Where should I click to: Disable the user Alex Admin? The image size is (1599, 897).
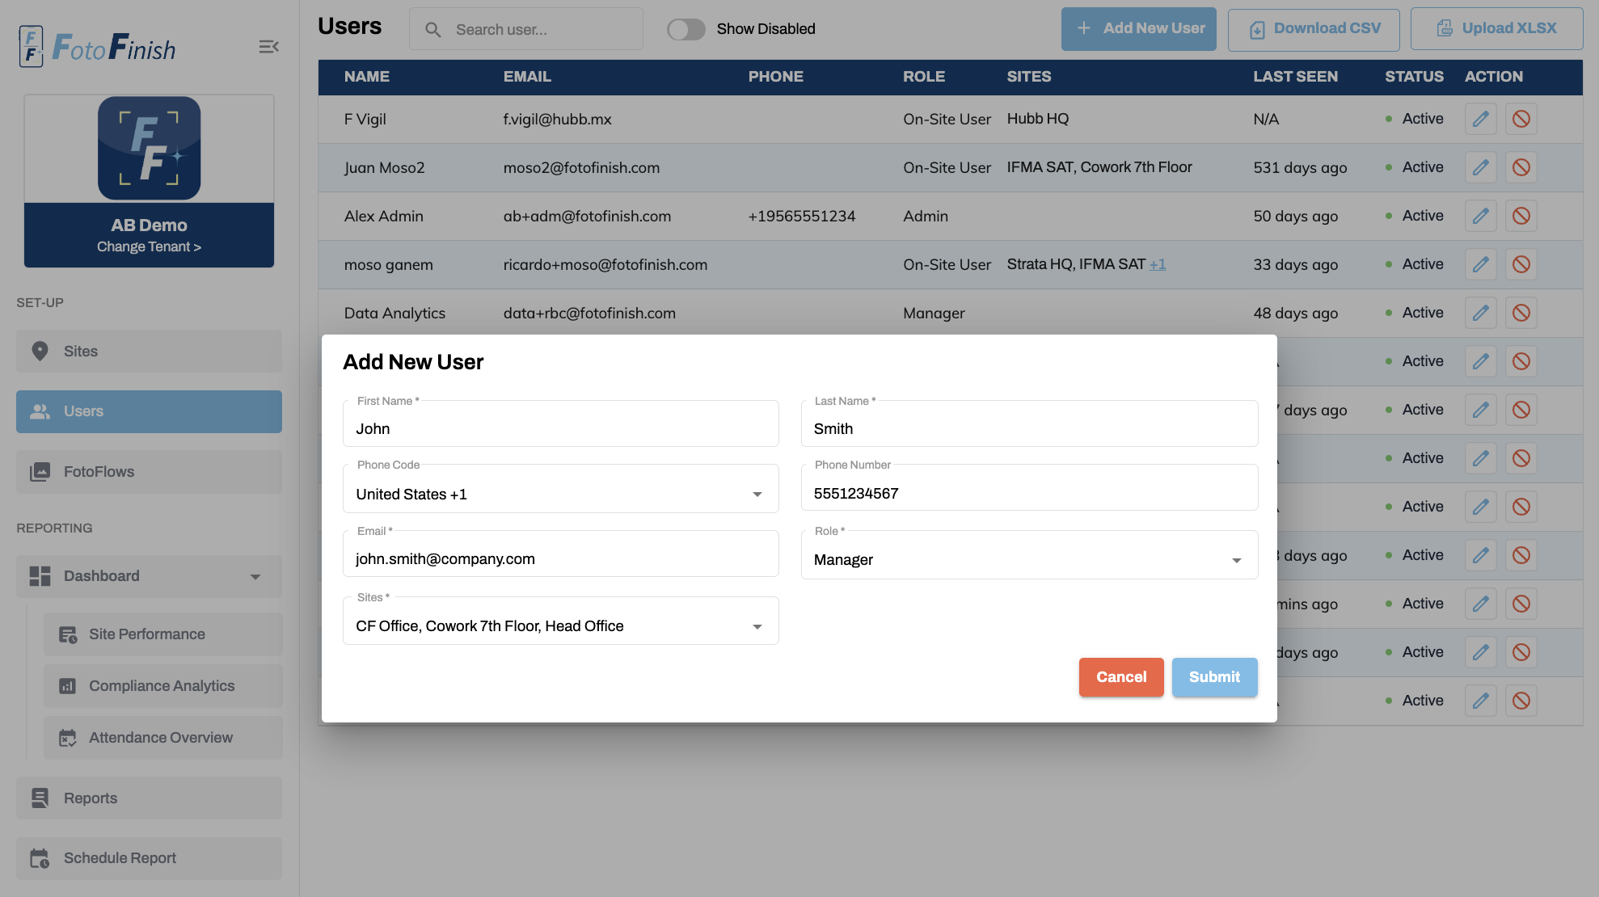pos(1521,216)
